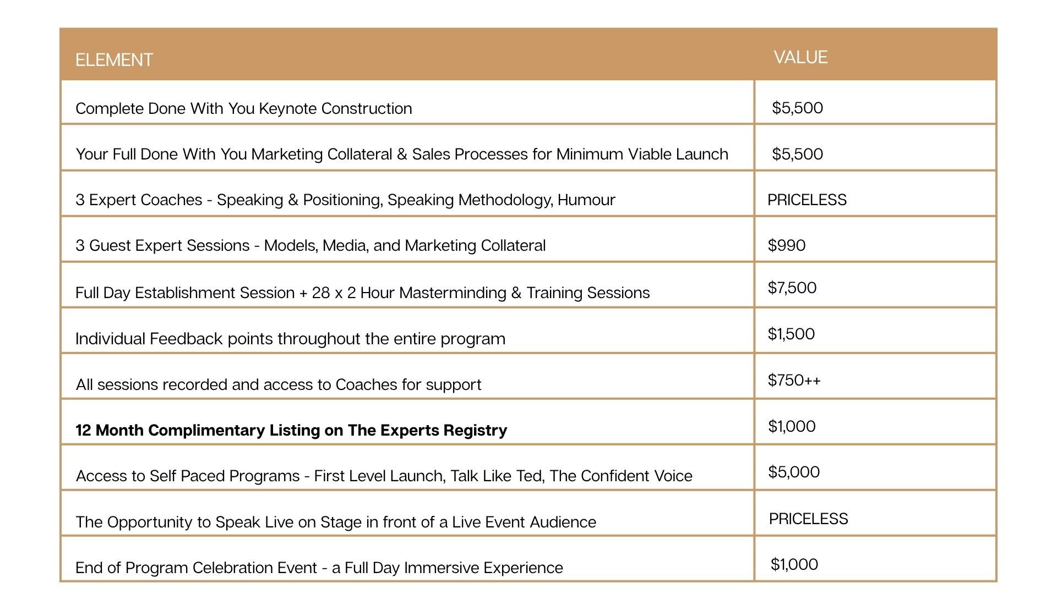Select the Individual Feedback points row
The height and width of the screenshot is (594, 1057).
[290, 339]
